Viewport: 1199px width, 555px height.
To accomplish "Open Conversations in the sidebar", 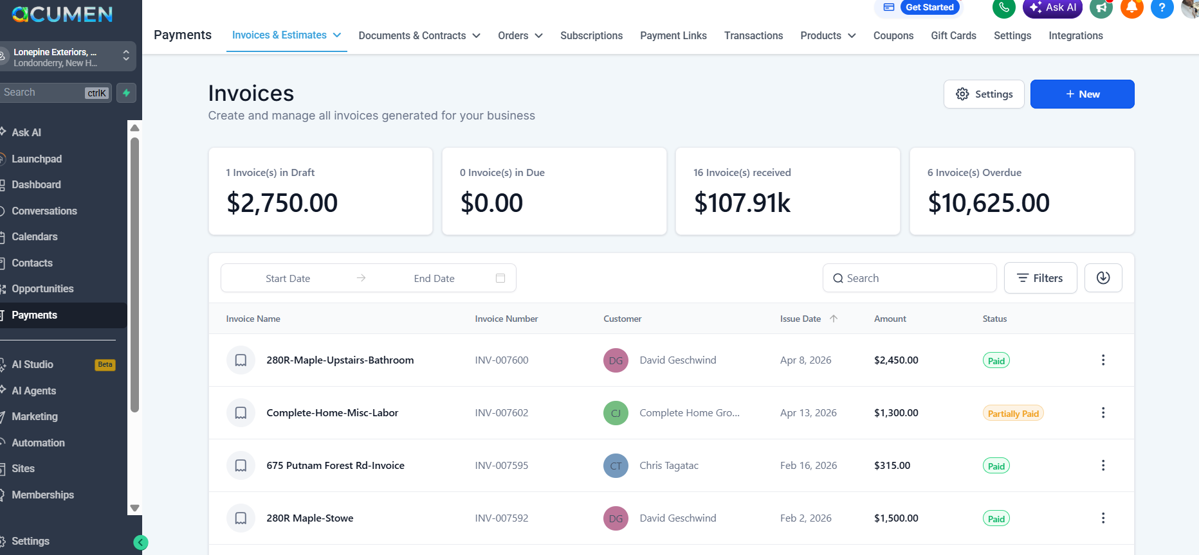I will (x=44, y=211).
